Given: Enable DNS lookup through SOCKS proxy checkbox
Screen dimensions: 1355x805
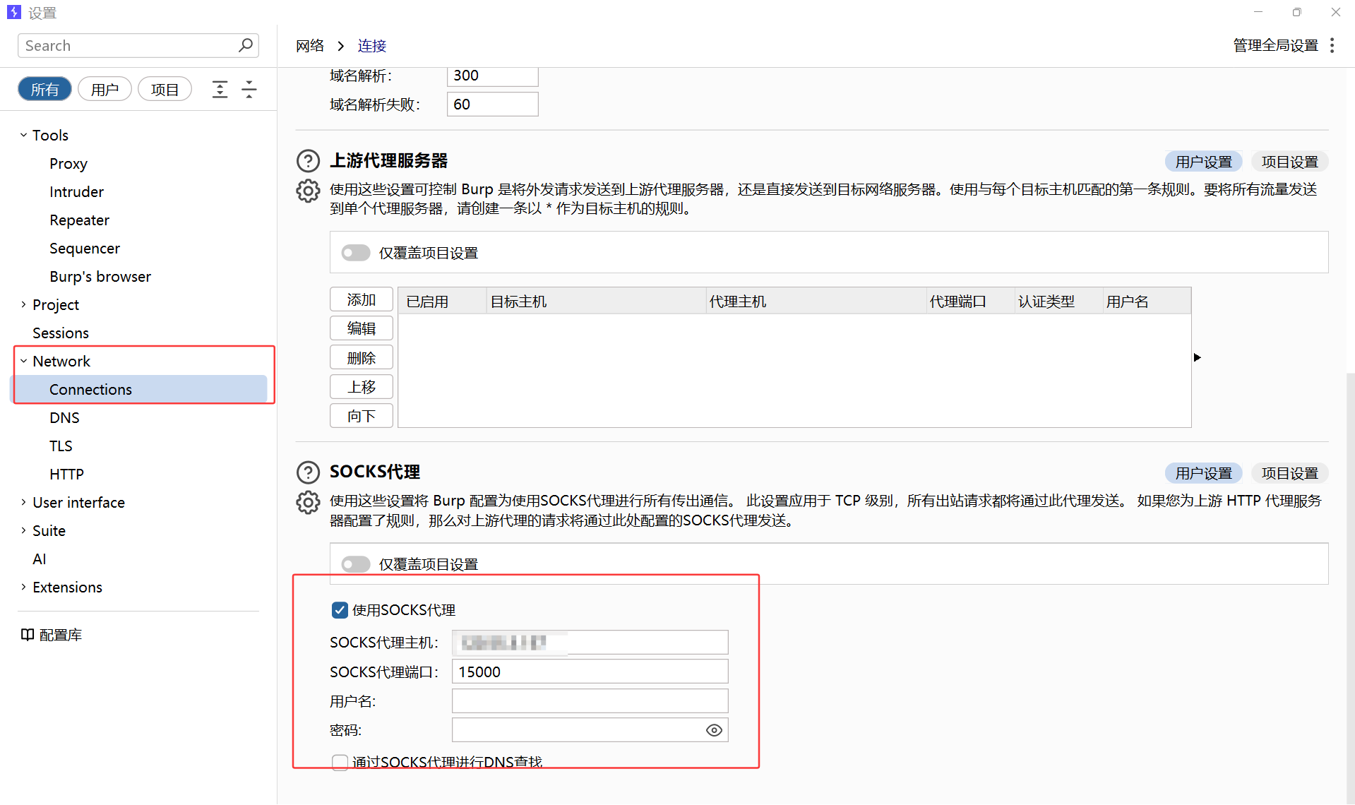Looking at the screenshot, I should point(340,762).
